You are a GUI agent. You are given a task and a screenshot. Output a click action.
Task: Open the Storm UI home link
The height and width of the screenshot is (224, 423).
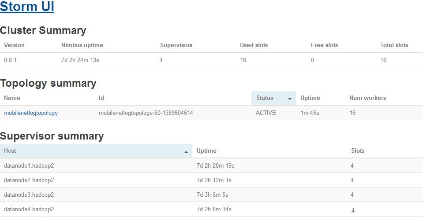tap(27, 8)
